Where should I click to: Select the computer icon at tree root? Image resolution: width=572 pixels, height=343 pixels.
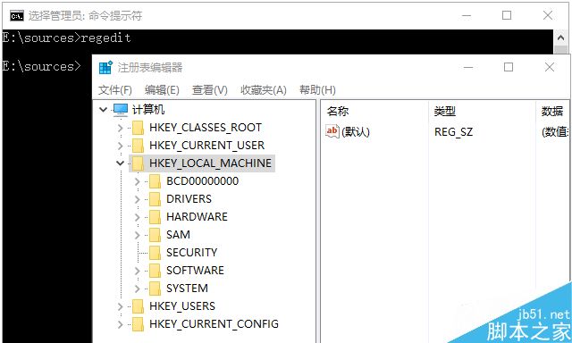(121, 110)
